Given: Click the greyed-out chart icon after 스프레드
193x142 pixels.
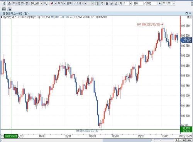Looking at the screenshot, I should (89, 3).
